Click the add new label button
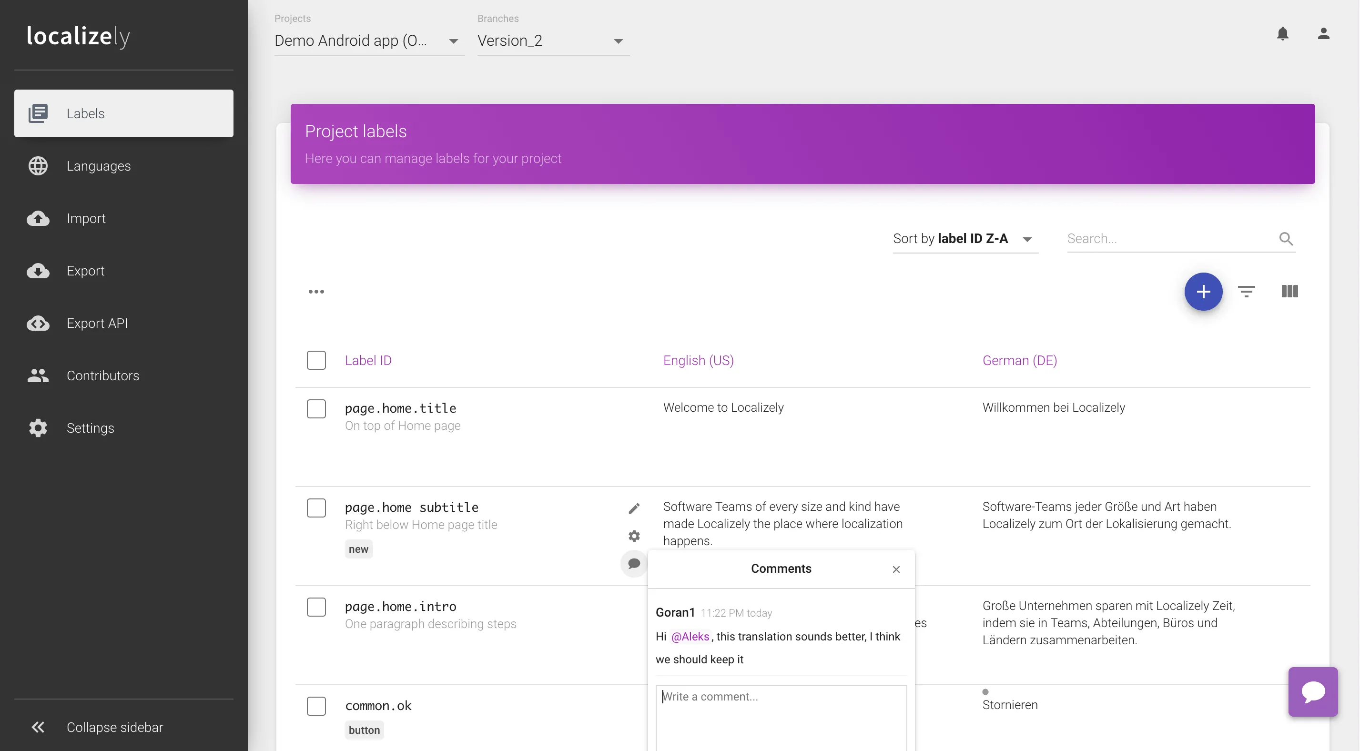 point(1203,291)
